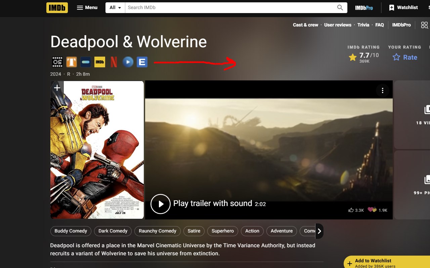Add poster to watchlist with plus ribbon

click(x=57, y=88)
